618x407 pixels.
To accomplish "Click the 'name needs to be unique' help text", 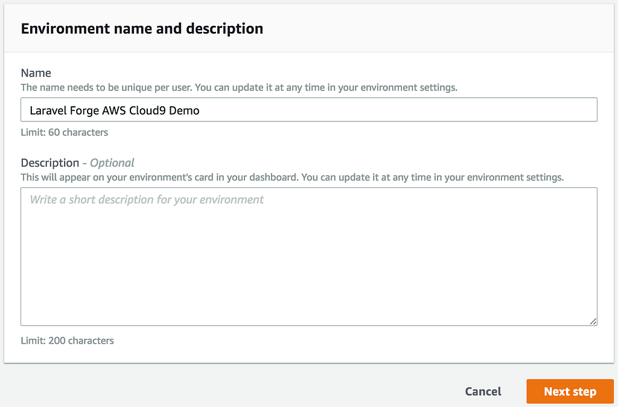I will (238, 87).
